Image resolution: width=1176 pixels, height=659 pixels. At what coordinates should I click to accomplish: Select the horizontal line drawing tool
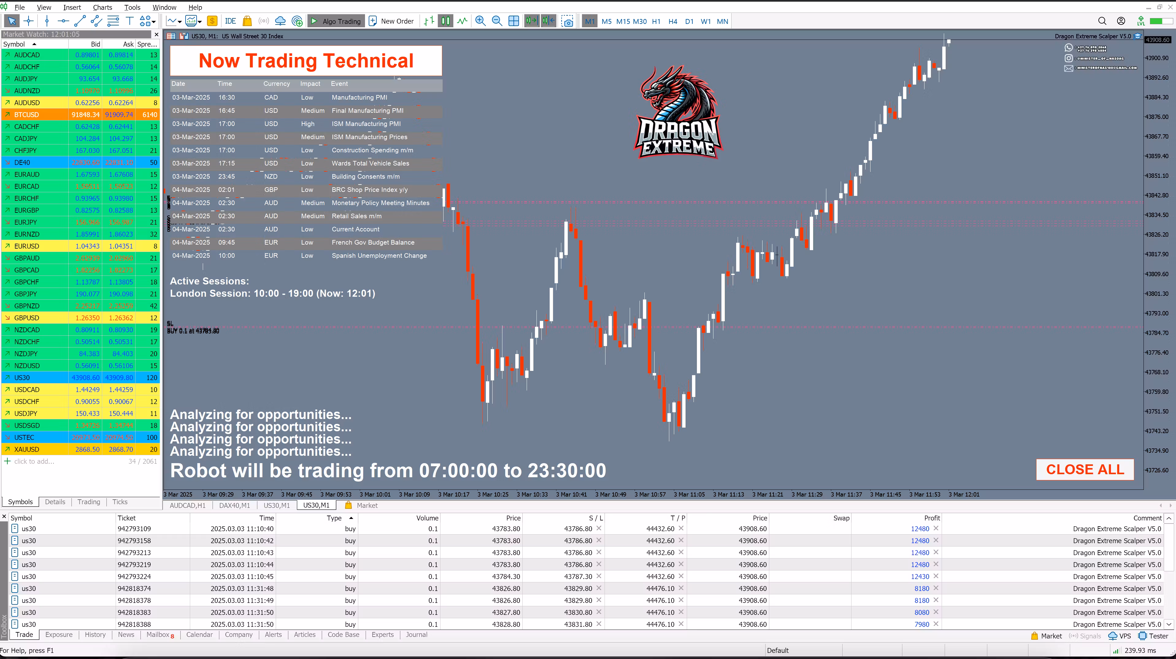point(63,21)
